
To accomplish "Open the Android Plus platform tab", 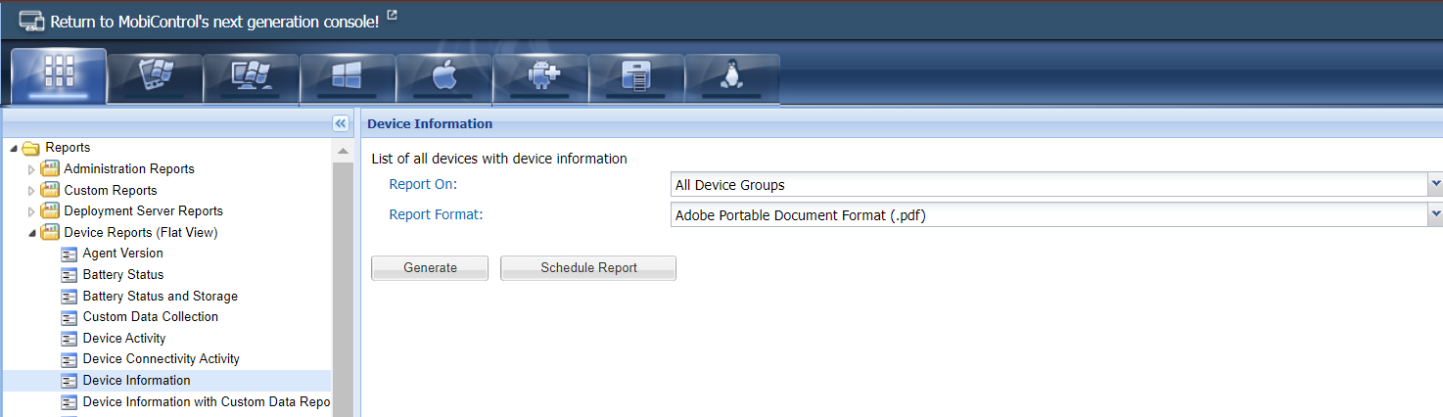I will [539, 77].
